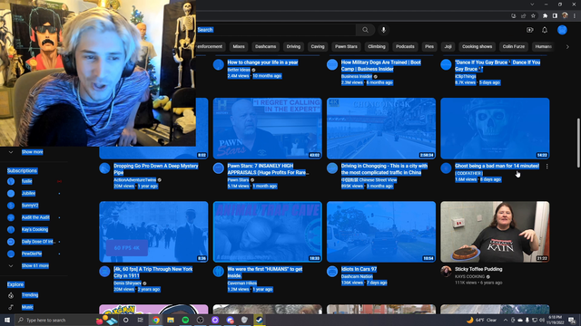
Task: Select the Driving topic chip
Action: pyautogui.click(x=293, y=46)
